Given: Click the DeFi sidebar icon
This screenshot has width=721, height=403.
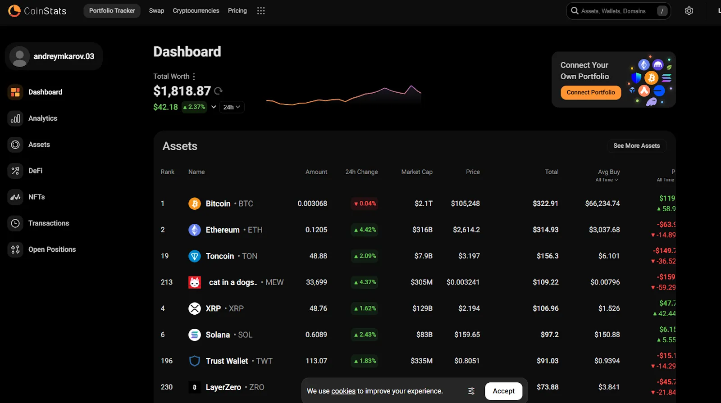Looking at the screenshot, I should tap(15, 171).
